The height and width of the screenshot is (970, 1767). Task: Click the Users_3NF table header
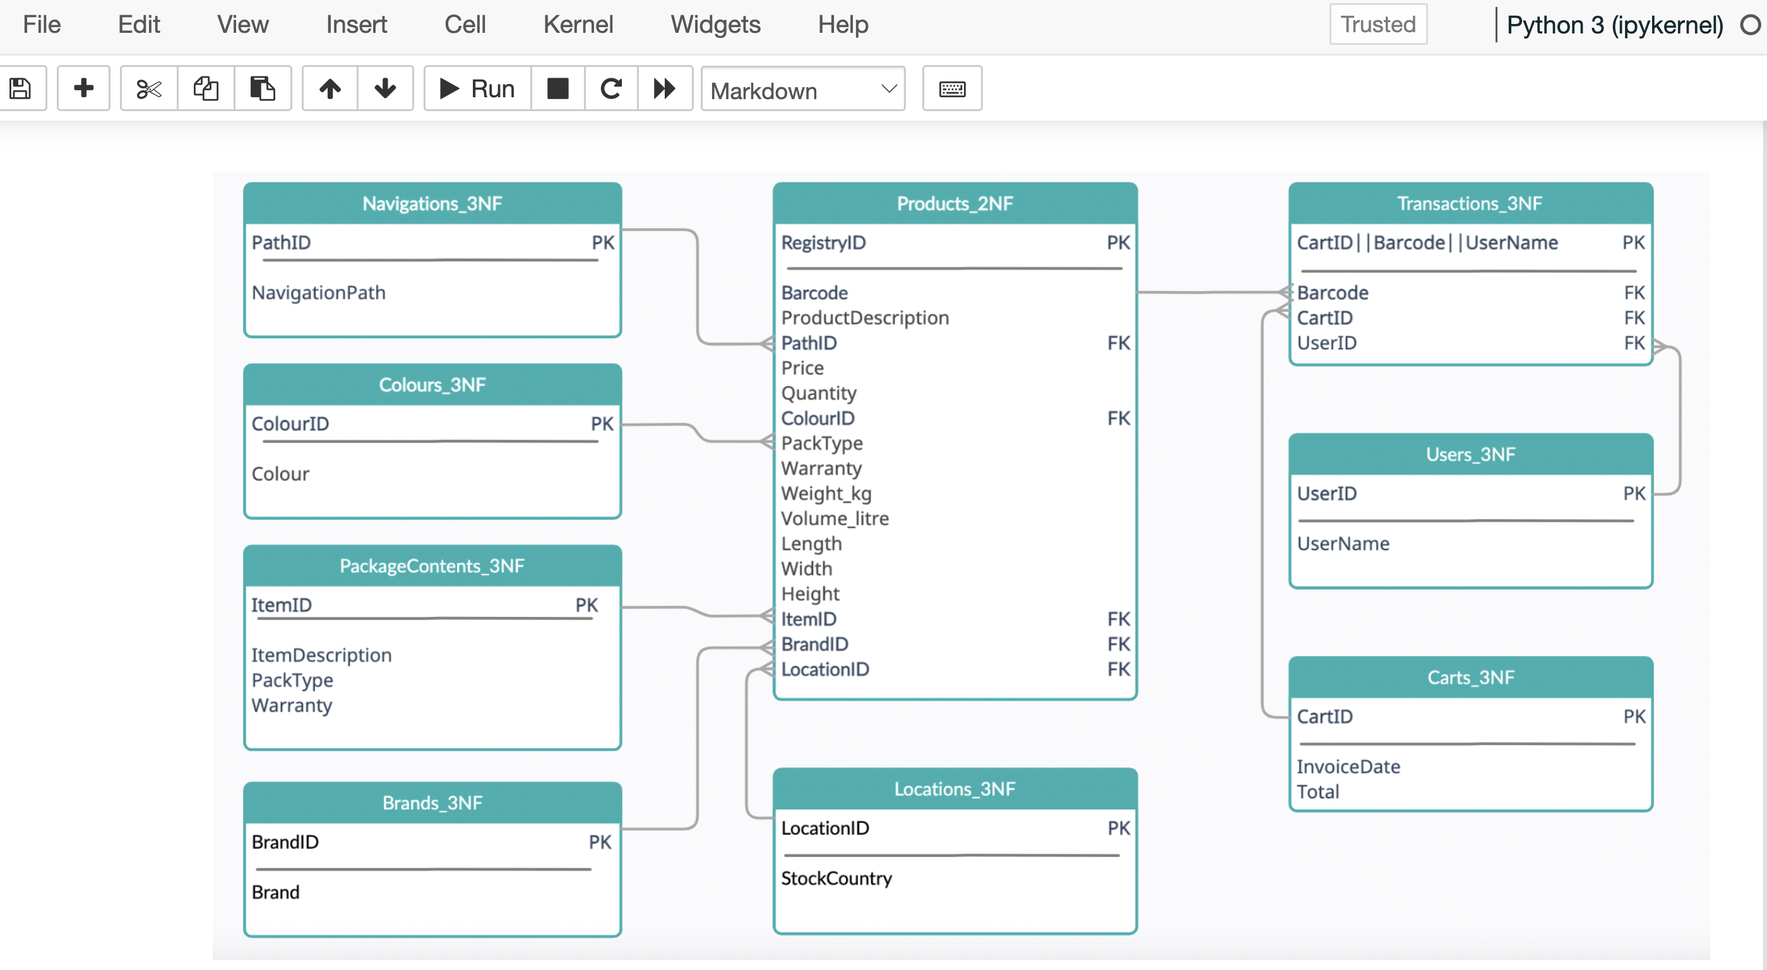[x=1470, y=454]
